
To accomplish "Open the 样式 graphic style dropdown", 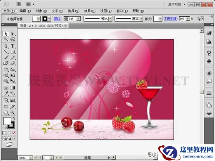I will [160, 19].
